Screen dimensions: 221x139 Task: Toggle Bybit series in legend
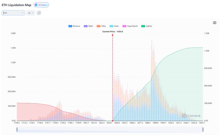(88, 26)
